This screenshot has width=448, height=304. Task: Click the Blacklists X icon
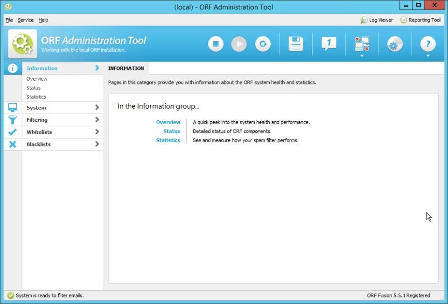(x=13, y=144)
